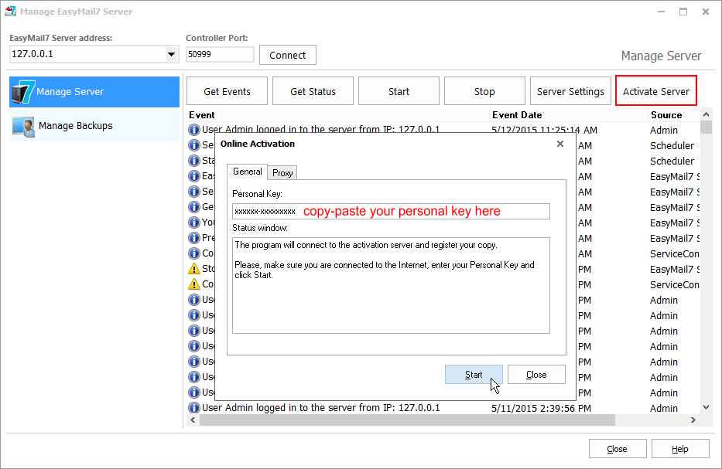The height and width of the screenshot is (469, 722).
Task: Click the server address text box showing 127.0.0.1
Action: click(87, 54)
